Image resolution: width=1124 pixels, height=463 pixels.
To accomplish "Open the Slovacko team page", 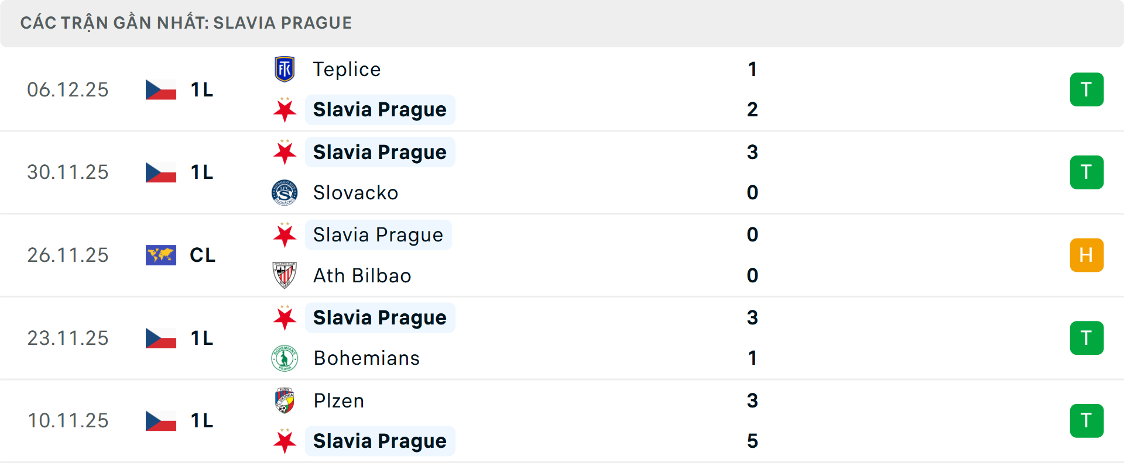I will (x=355, y=192).
